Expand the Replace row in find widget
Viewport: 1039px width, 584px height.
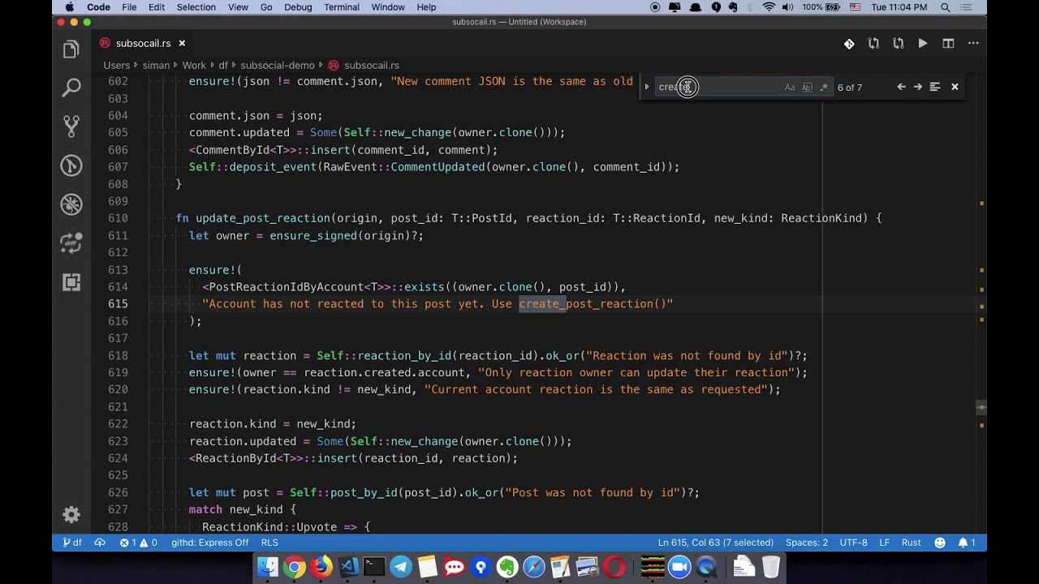tap(647, 87)
